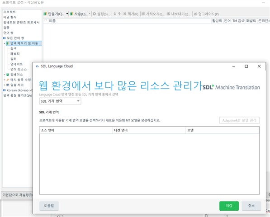This screenshot has width=270, height=217.
Task: Select 언어 쌍 in the settings tree
Action: (x=8, y=33)
